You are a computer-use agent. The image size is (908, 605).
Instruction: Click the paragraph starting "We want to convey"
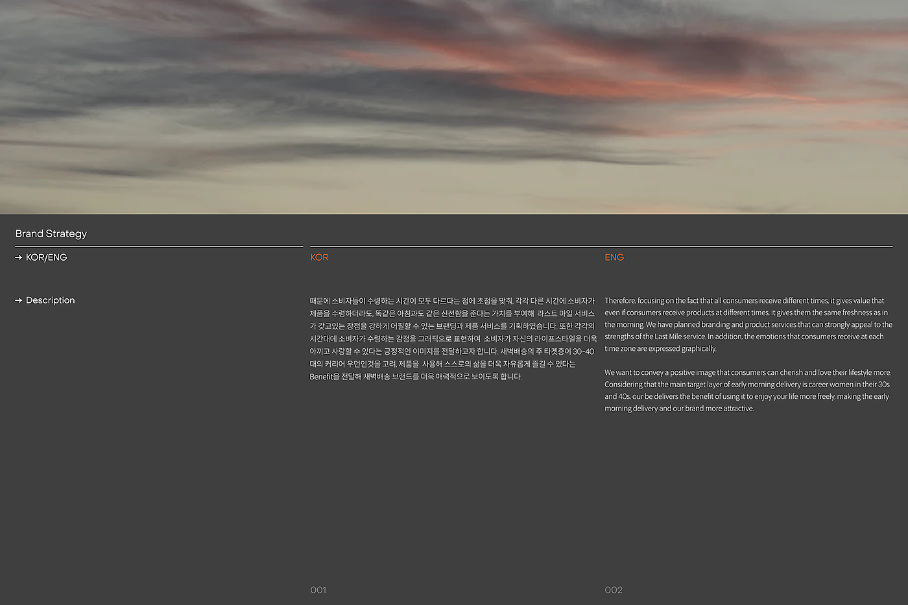tap(748, 390)
